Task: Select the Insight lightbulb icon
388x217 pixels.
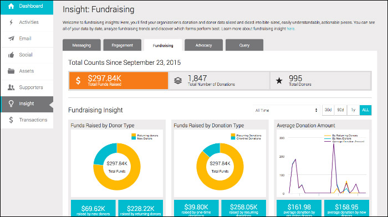Action: tap(11, 104)
